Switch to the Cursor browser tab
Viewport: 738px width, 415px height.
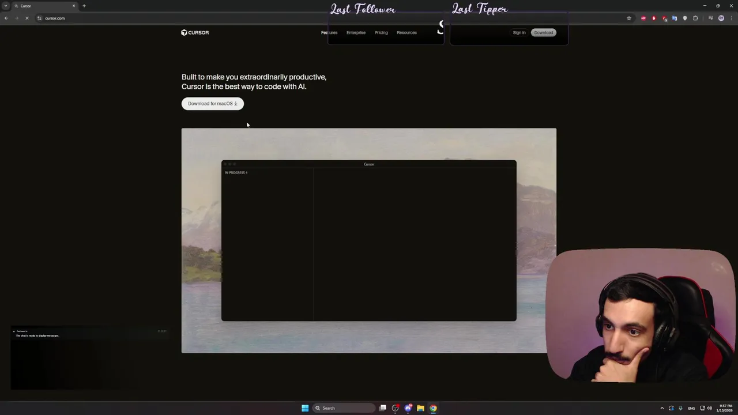44,6
